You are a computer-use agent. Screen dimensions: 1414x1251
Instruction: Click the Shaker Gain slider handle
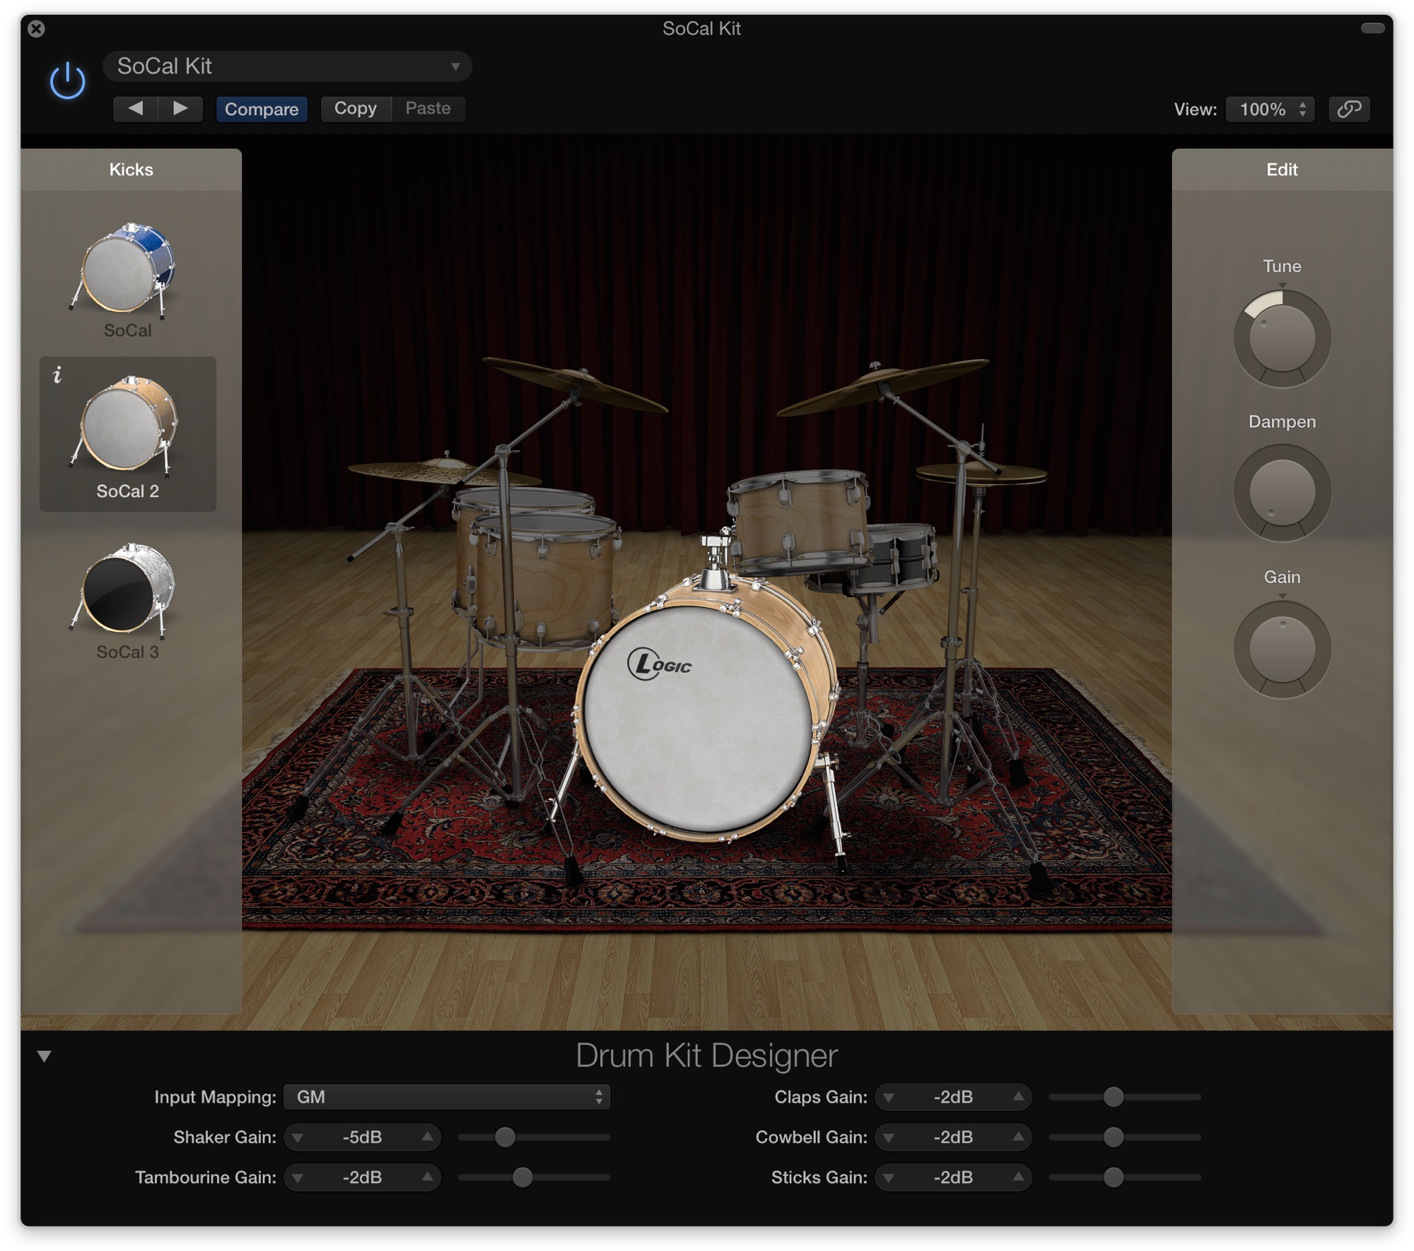pos(505,1137)
